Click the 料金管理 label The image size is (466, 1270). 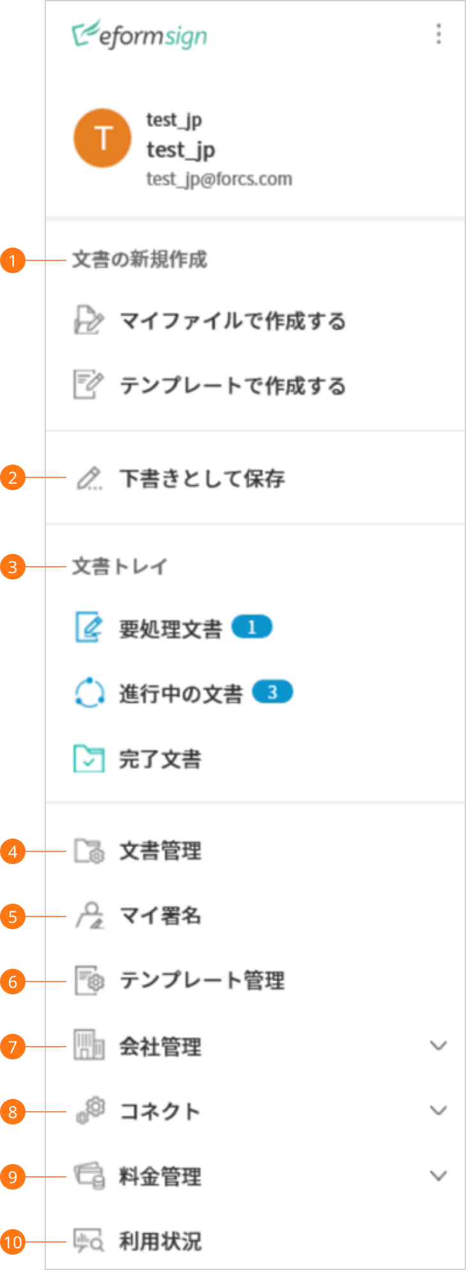click(x=160, y=1176)
